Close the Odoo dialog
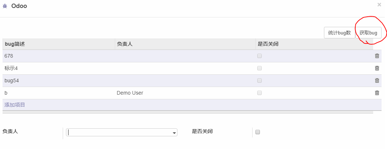387x149 pixels. pos(379,4)
